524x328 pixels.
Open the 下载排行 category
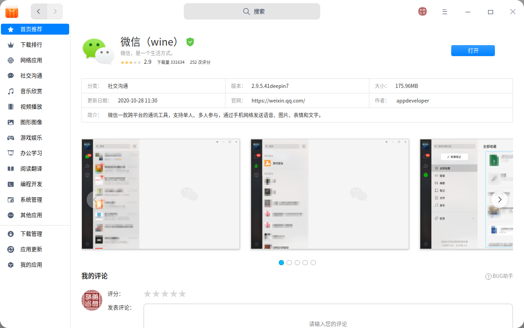point(35,45)
